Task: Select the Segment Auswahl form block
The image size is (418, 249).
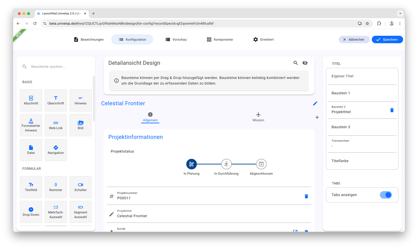Action: click(81, 212)
